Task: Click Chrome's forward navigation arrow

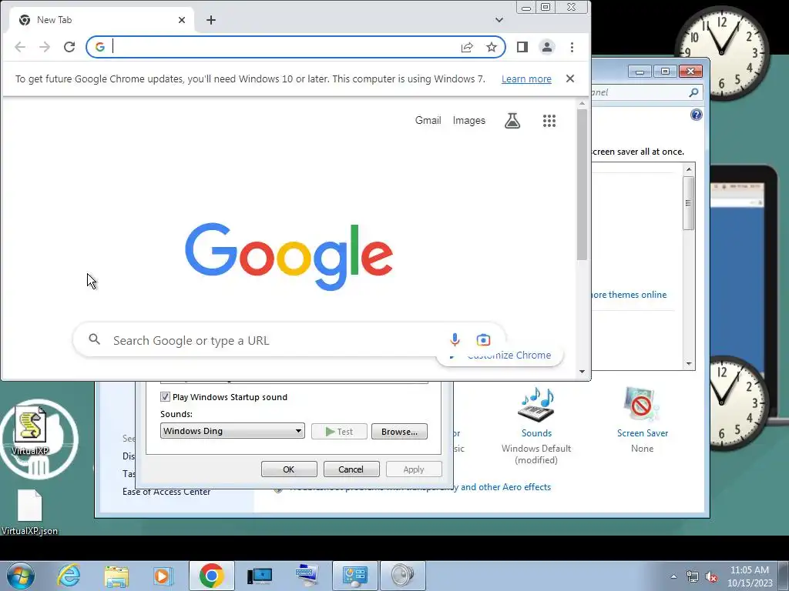Action: click(x=45, y=47)
